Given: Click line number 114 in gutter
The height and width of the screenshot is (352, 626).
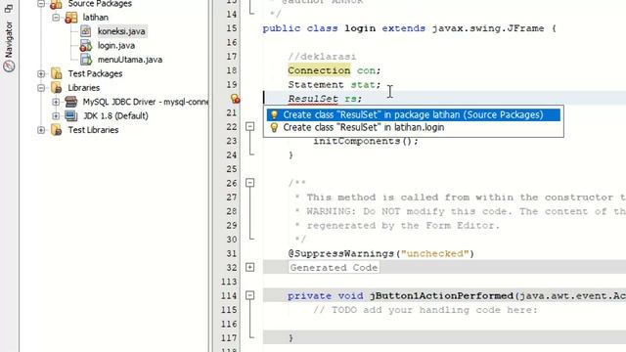Looking at the screenshot, I should point(229,295).
